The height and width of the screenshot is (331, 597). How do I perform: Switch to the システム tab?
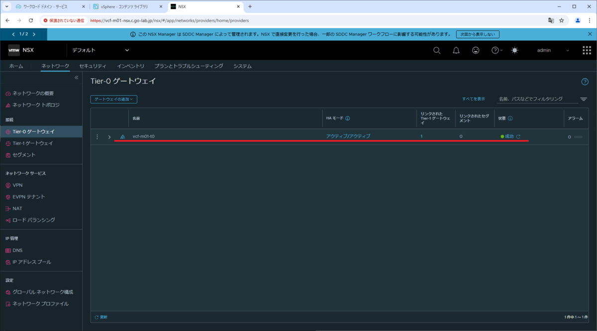(242, 66)
